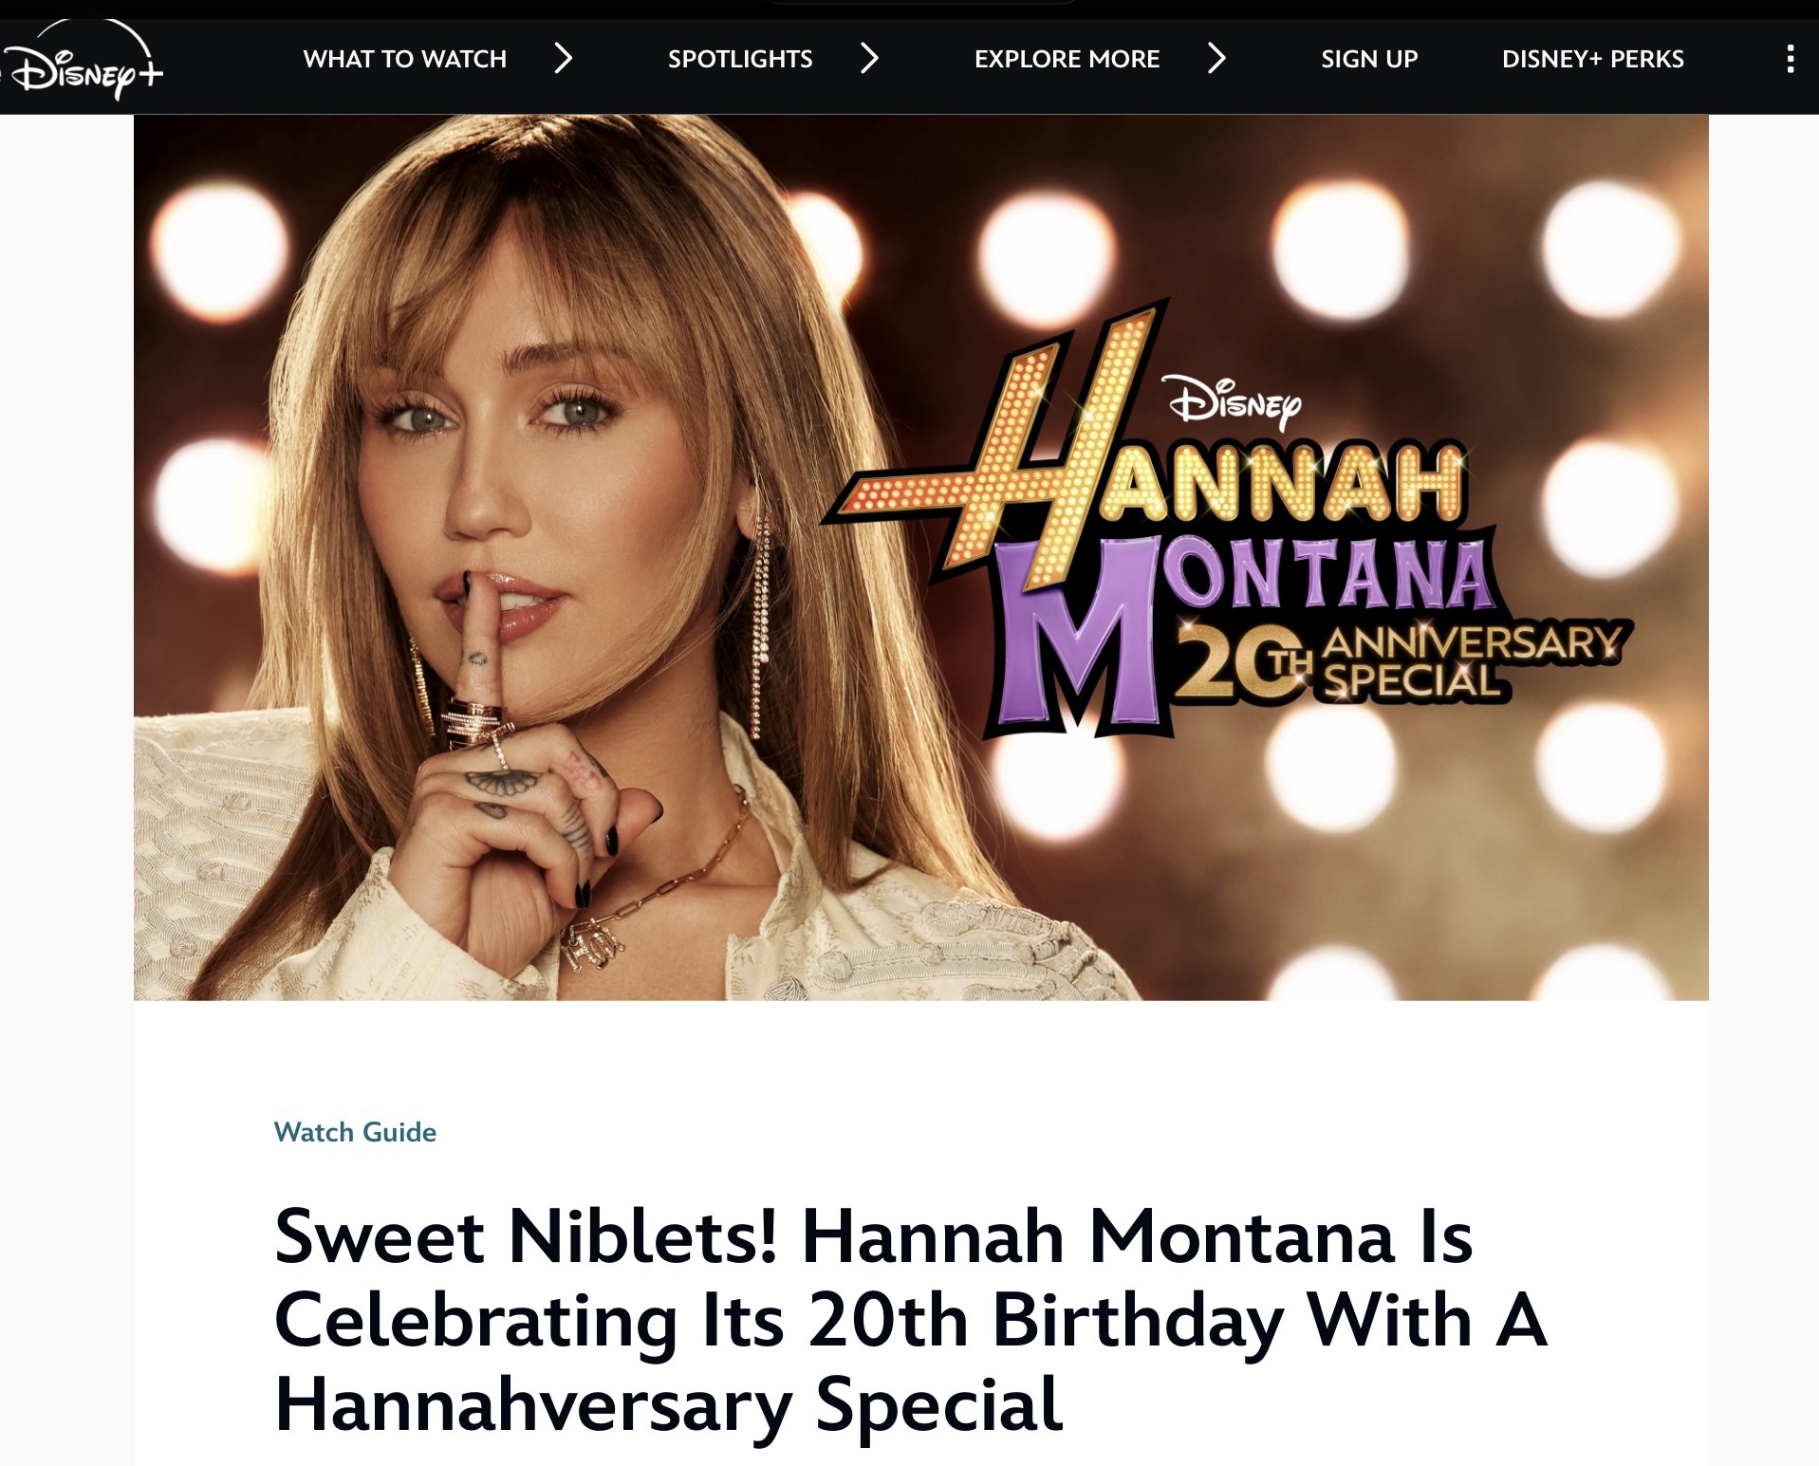The height and width of the screenshot is (1466, 1819).
Task: Open the Watch Guide category link
Action: point(355,1132)
